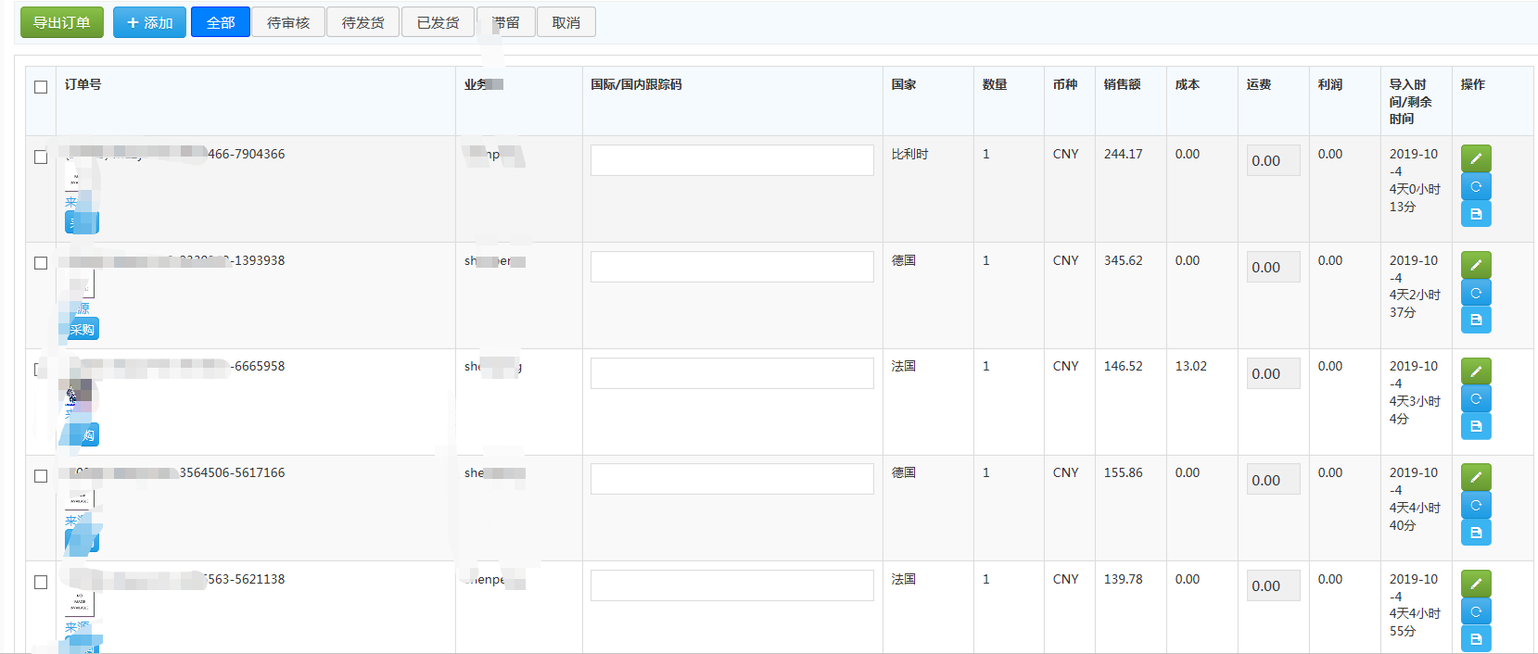Image resolution: width=1538 pixels, height=654 pixels.
Task: Click the save icon for order ending 7904366
Action: [1476, 214]
